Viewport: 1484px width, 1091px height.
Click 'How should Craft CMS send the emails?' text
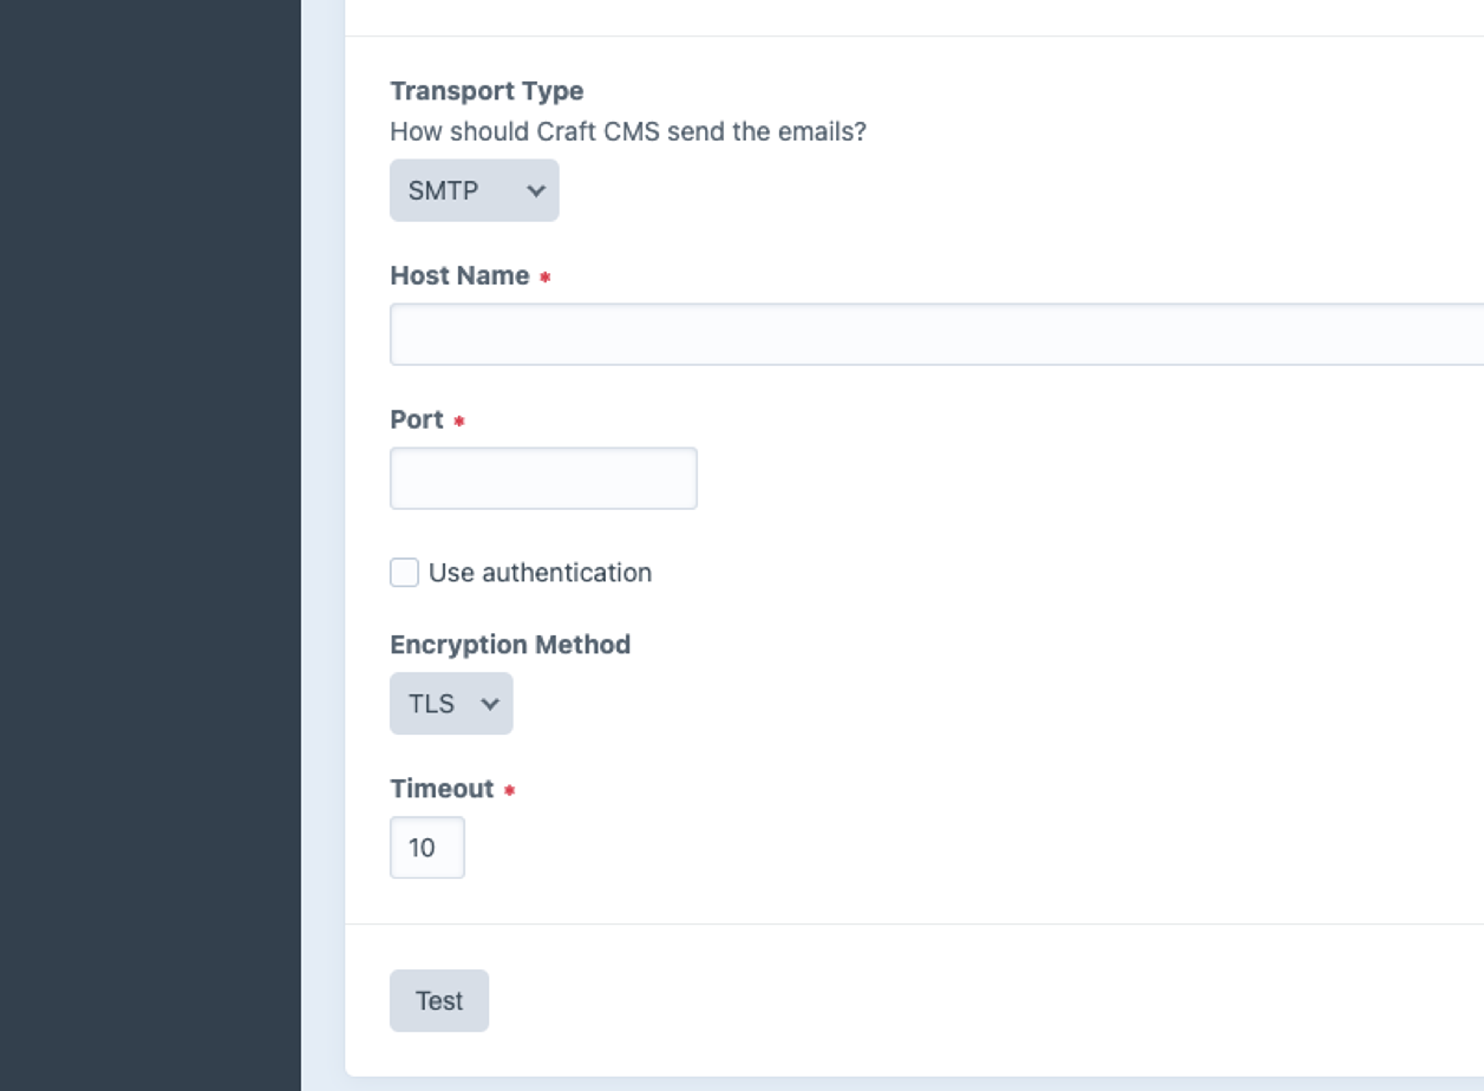pyautogui.click(x=628, y=131)
